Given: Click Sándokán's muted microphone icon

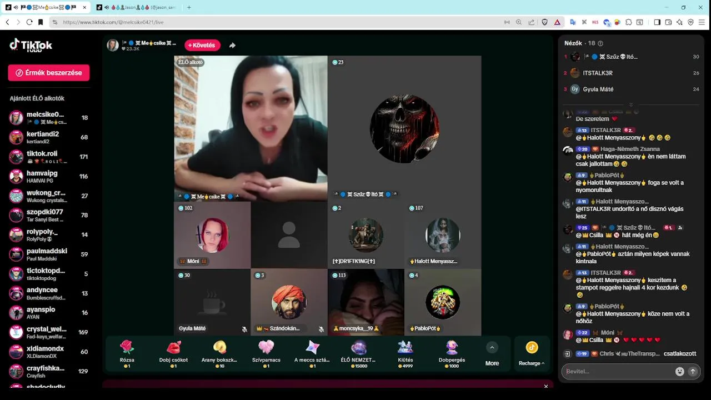Looking at the screenshot, I should (x=321, y=329).
